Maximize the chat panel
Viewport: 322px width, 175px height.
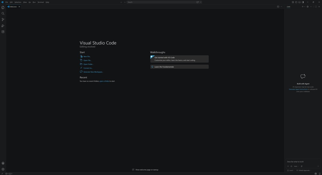[x=316, y=6]
